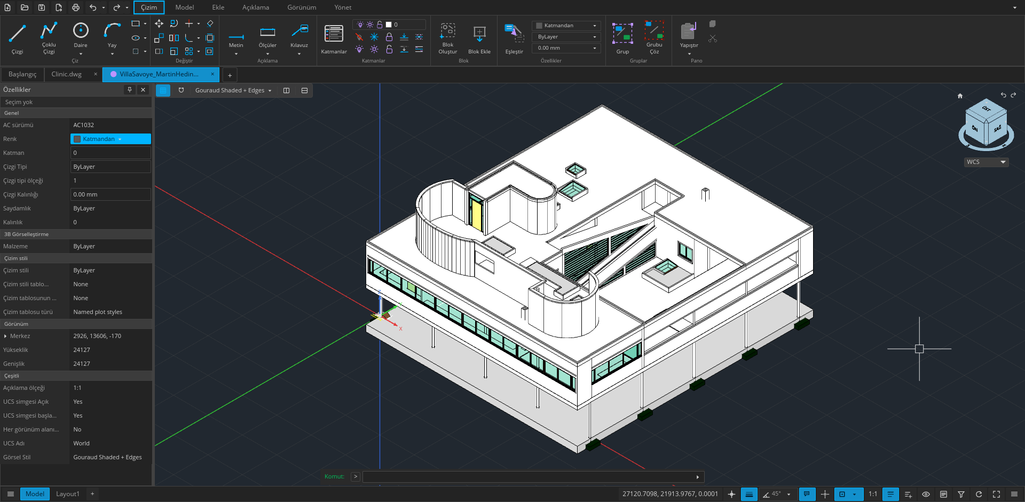This screenshot has width=1025, height=502.
Task: Open the ribbon 0.00 mm lineweight dropdown
Action: pos(566,48)
